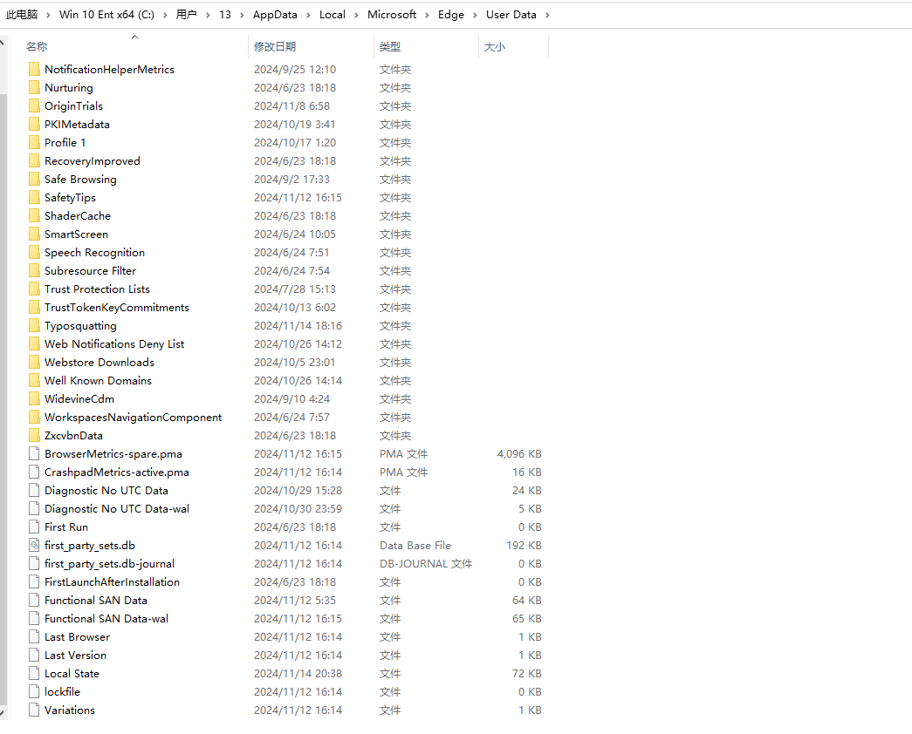This screenshot has height=734, width=912.
Task: Click the Variations file icon
Action: coord(34,710)
